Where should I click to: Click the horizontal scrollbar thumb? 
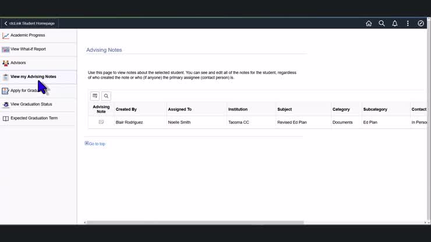point(195,222)
